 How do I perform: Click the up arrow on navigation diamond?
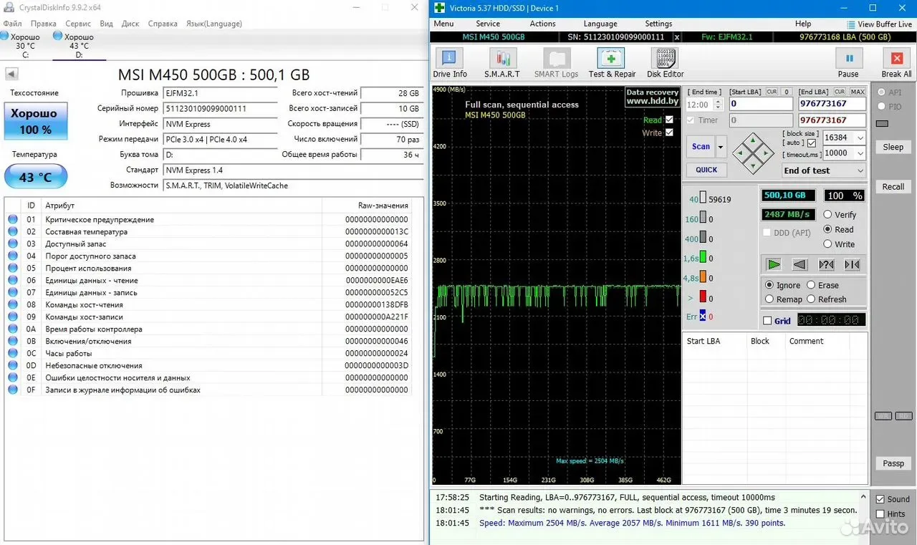click(x=753, y=140)
